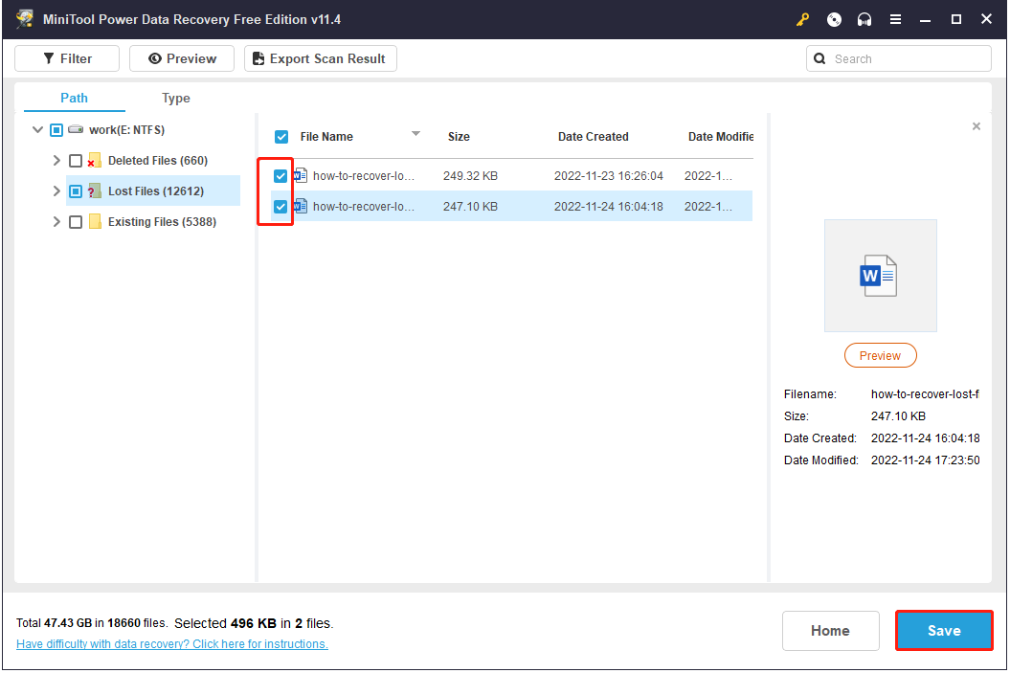Select Deleted Files (660) tree item
Viewport: 1010px width, 673px height.
[158, 161]
